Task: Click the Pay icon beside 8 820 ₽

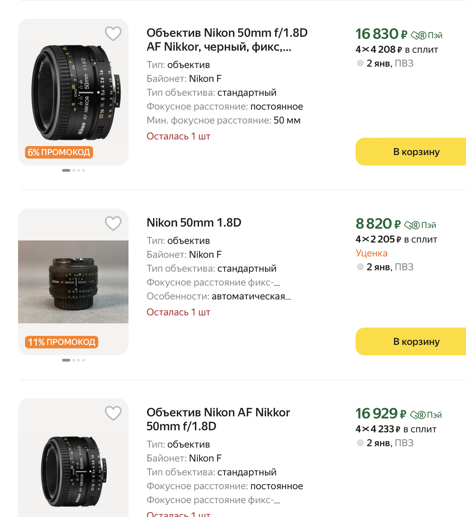Action: coord(420,225)
